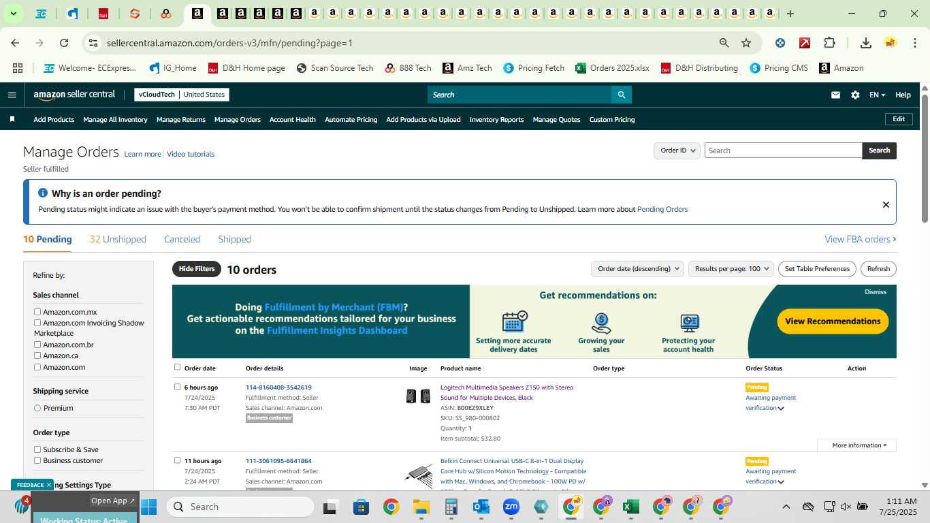Open Microsoft Store from the taskbar
930x523 pixels.
click(x=361, y=507)
